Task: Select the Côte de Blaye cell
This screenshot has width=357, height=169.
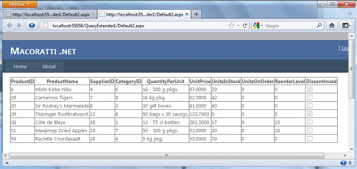Action: 62,122
